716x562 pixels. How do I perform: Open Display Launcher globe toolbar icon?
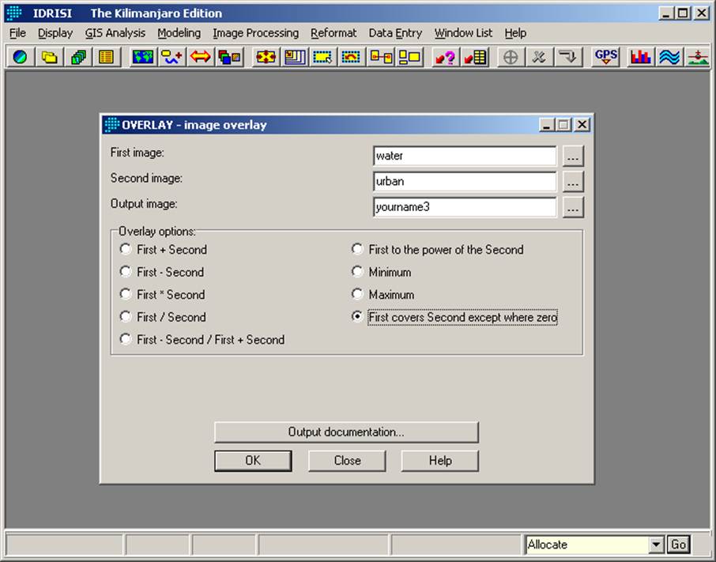tap(20, 57)
